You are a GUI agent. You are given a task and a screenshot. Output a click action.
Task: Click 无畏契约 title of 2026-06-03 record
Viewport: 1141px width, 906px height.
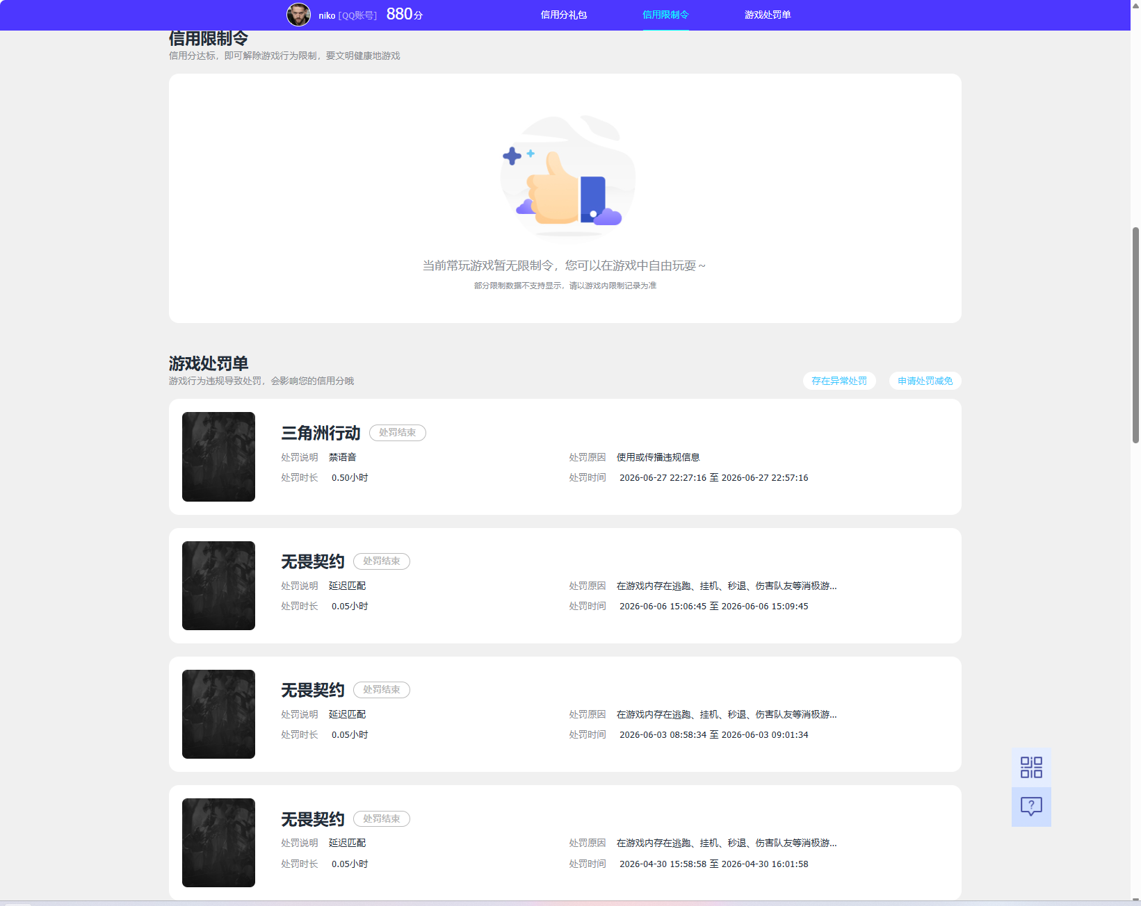pyautogui.click(x=313, y=690)
